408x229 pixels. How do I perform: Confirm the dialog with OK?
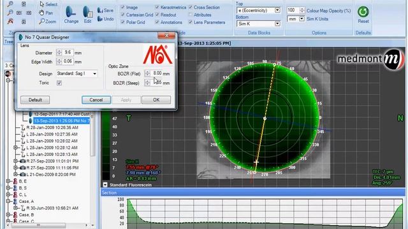(x=156, y=100)
